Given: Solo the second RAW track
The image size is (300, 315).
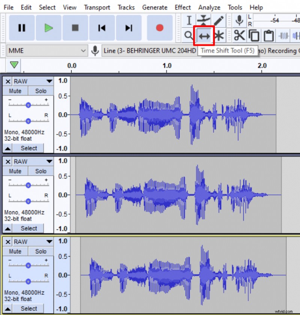Looking at the screenshot, I should pos(40,171).
